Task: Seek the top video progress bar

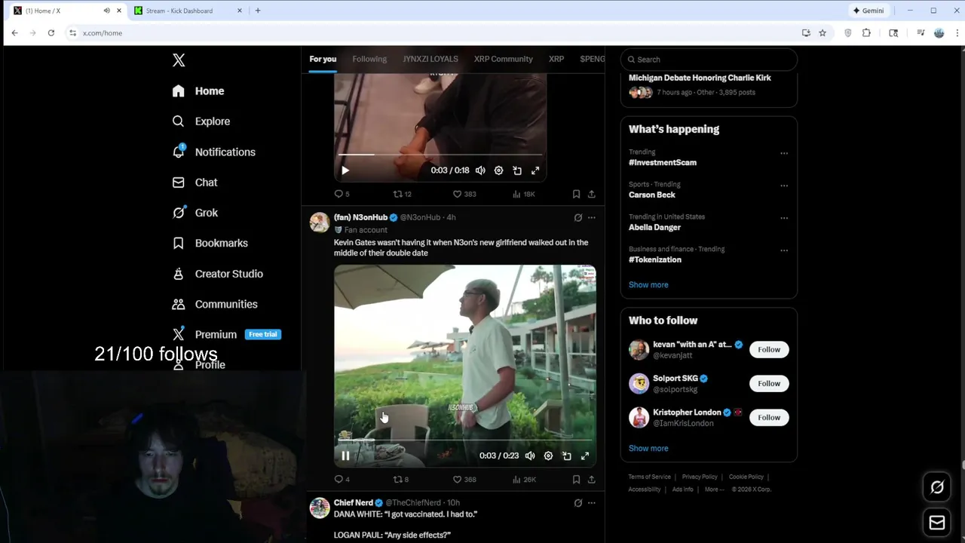Action: tap(440, 155)
